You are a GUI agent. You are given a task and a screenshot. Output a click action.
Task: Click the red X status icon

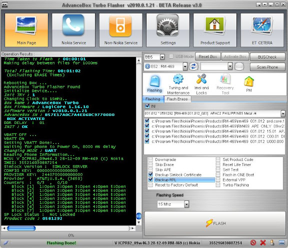263,243
